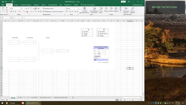The image size is (186, 105).
Task: Switch to Page Layout view in status bar
Action: click(x=121, y=100)
